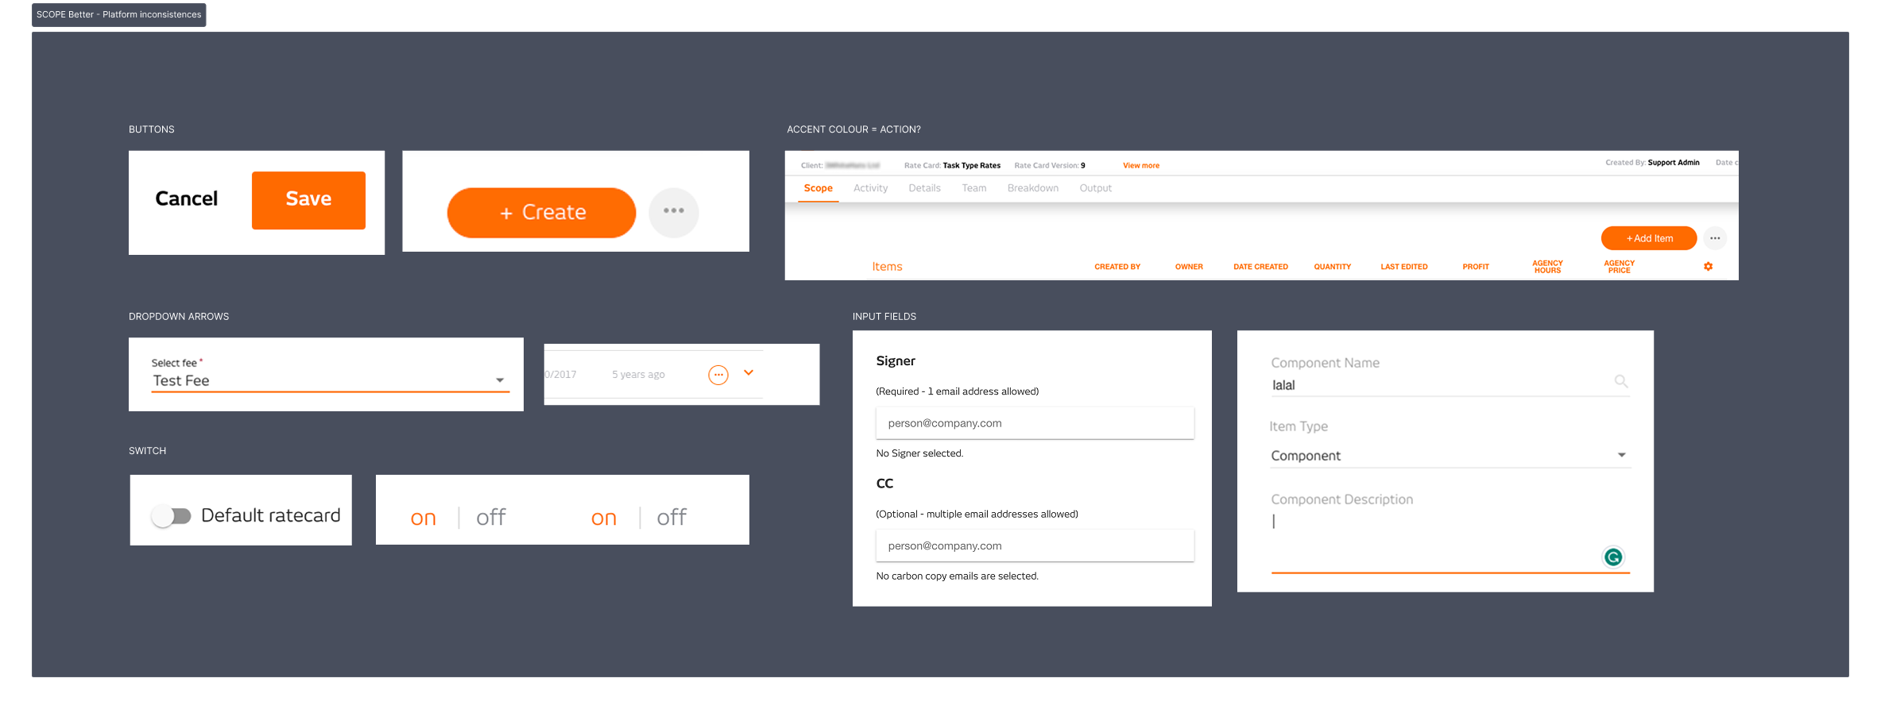Open the Team tab
The image size is (1881, 709).
973,188
